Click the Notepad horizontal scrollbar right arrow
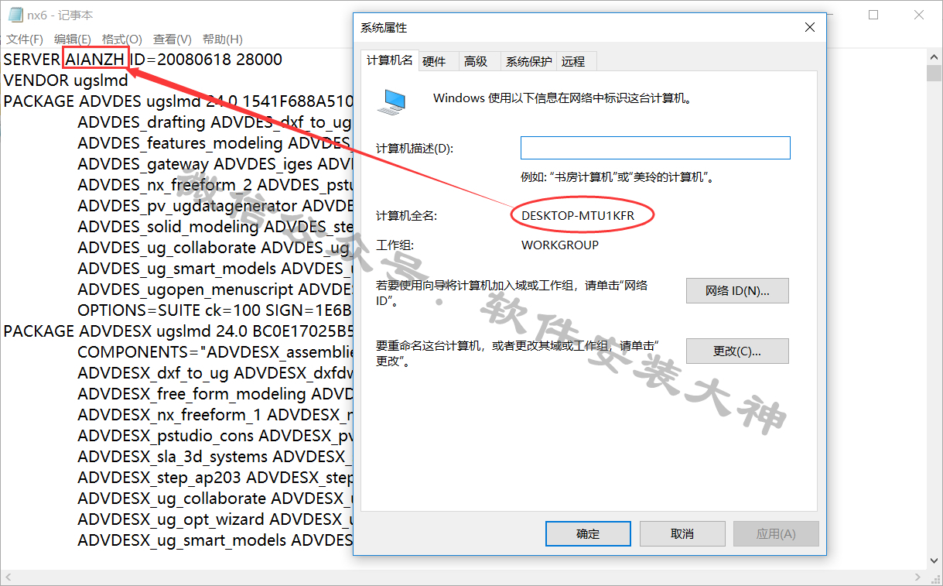The width and height of the screenshot is (943, 586). coord(919,578)
